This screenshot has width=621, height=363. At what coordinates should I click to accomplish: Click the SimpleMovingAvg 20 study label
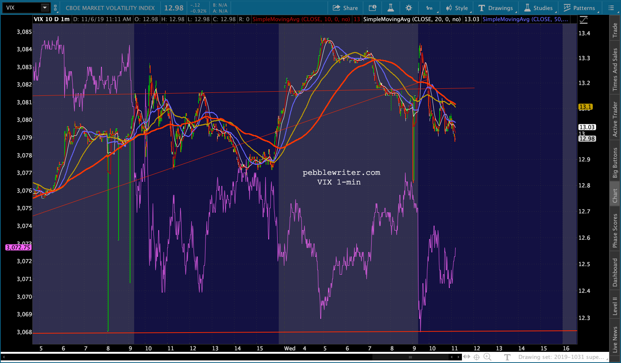click(x=412, y=19)
